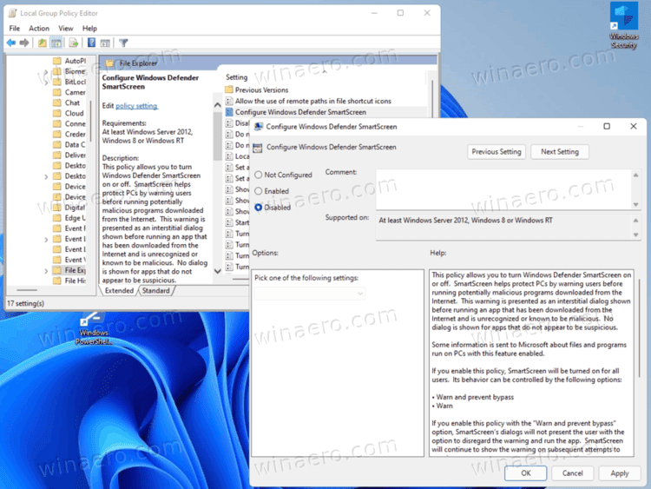Open the Help menu
This screenshot has width=651, height=489.
(x=89, y=29)
